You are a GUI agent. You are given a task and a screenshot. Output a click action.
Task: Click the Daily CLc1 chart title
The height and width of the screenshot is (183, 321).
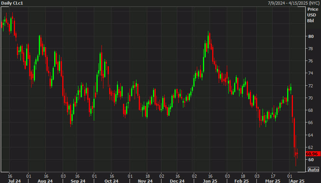(13, 3)
